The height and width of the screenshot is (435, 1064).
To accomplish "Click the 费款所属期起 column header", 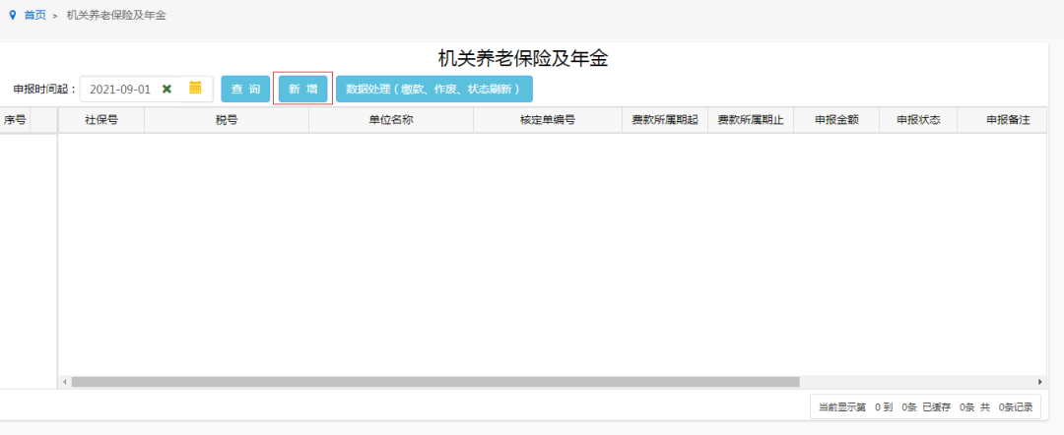I will [665, 120].
